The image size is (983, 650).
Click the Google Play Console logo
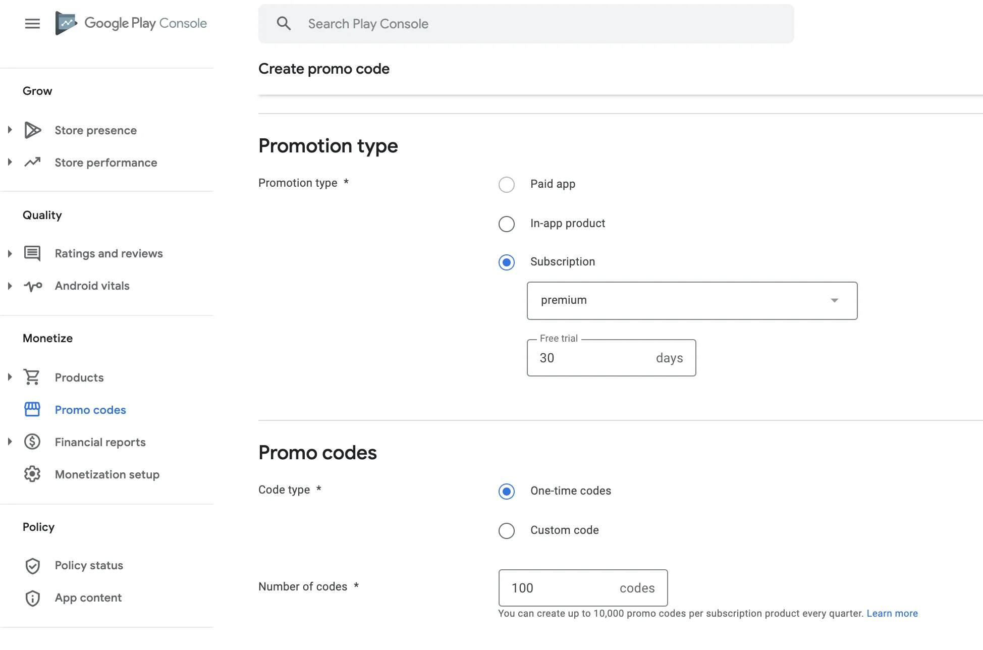(66, 23)
